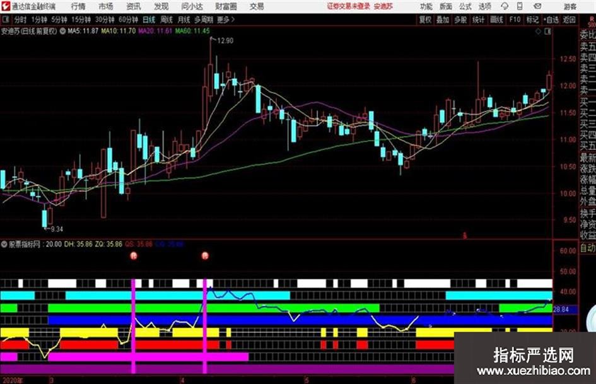Viewport: 596px width, 384px height.
Task: Click the 通达信 red logo icon
Action: pyautogui.click(x=5, y=6)
